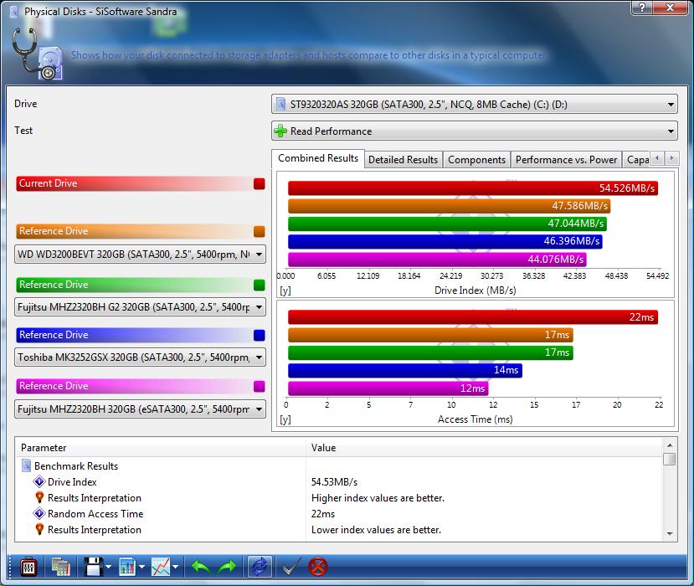The image size is (694, 586).
Task: Open the Drive selection dropdown
Action: pyautogui.click(x=475, y=105)
